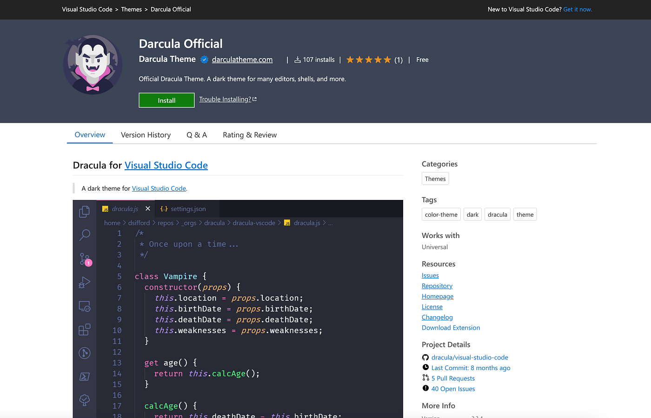The height and width of the screenshot is (418, 651).
Task: Open the Changelog resource link
Action: point(437,317)
